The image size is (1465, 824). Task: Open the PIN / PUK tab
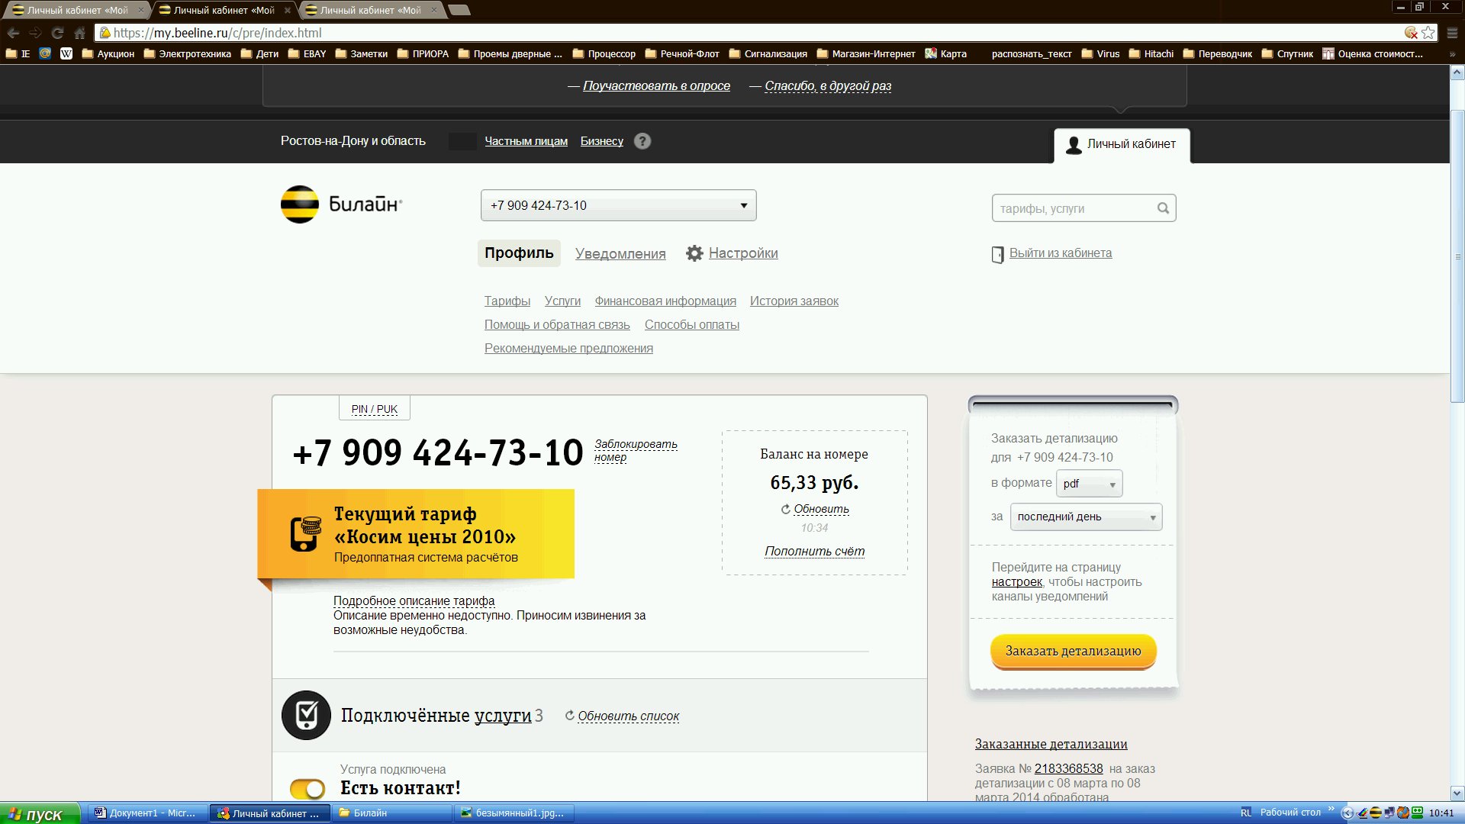click(x=374, y=409)
